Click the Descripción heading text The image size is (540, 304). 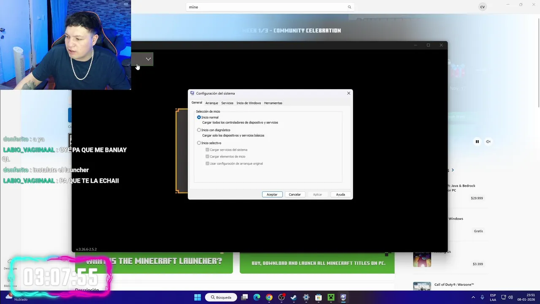click(87, 290)
